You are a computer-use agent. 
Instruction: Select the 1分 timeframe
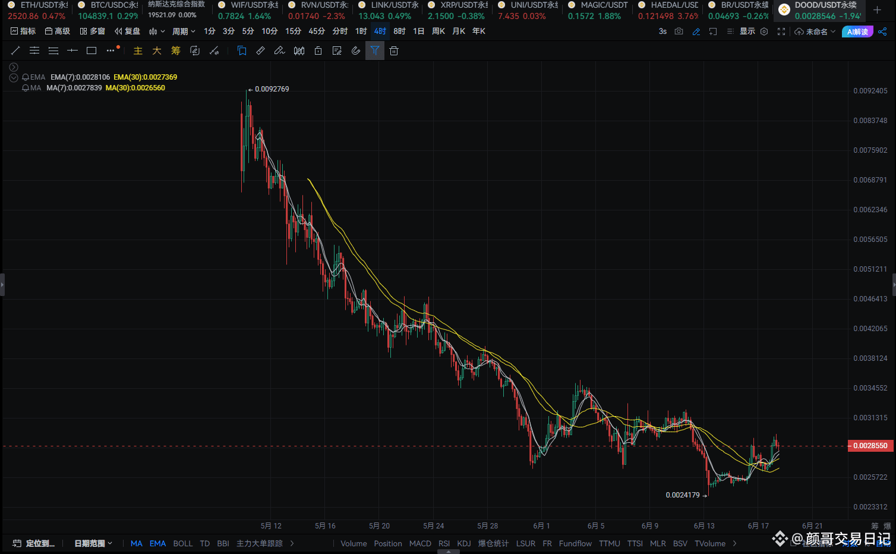point(210,32)
